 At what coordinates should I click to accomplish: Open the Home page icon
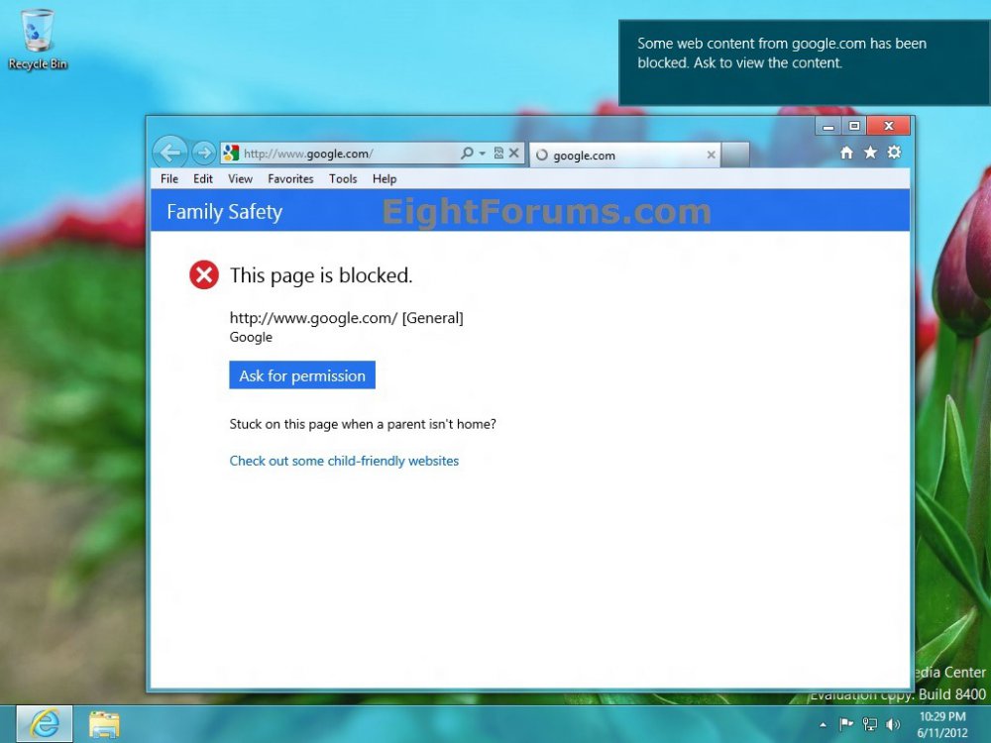tap(846, 153)
